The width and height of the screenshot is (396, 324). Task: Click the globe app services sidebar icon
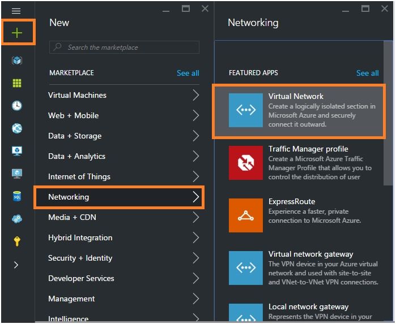point(17,128)
